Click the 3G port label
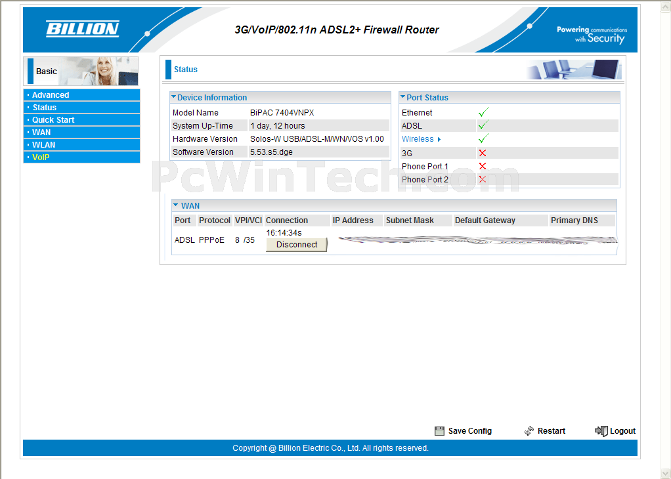Viewport: 671px width, 479px height. 407,153
